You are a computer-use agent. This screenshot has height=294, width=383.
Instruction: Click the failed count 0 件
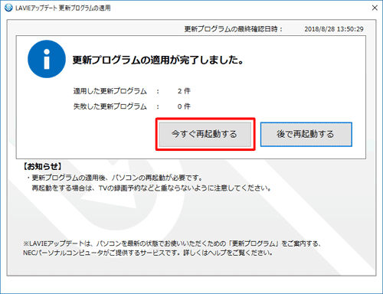(184, 106)
